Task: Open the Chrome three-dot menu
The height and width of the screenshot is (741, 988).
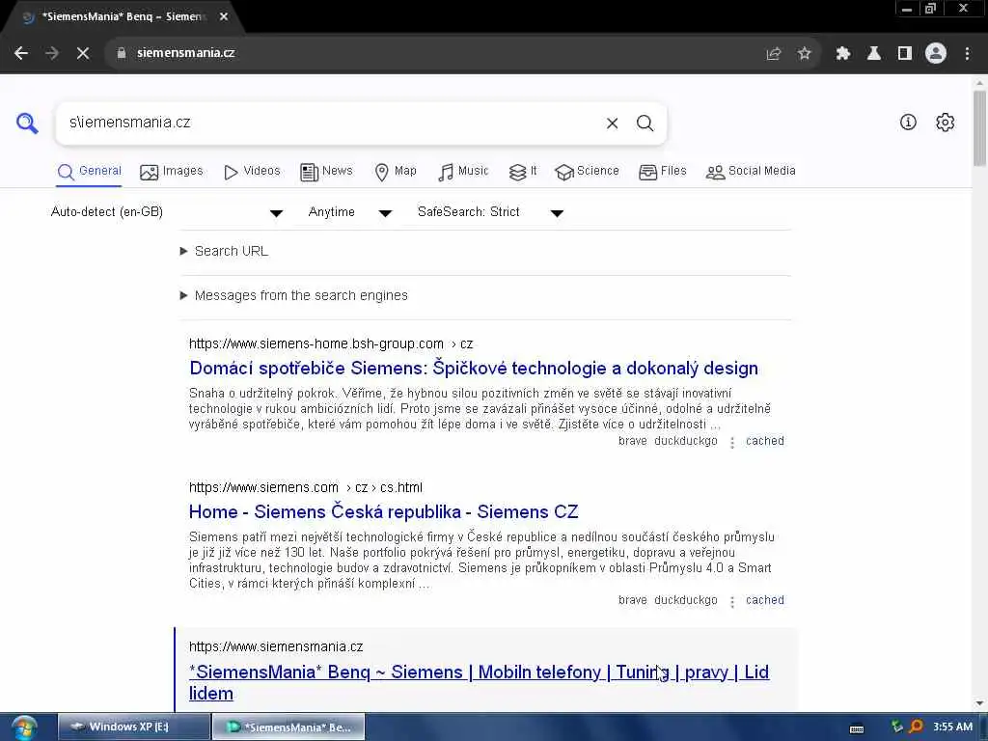Action: coord(967,54)
